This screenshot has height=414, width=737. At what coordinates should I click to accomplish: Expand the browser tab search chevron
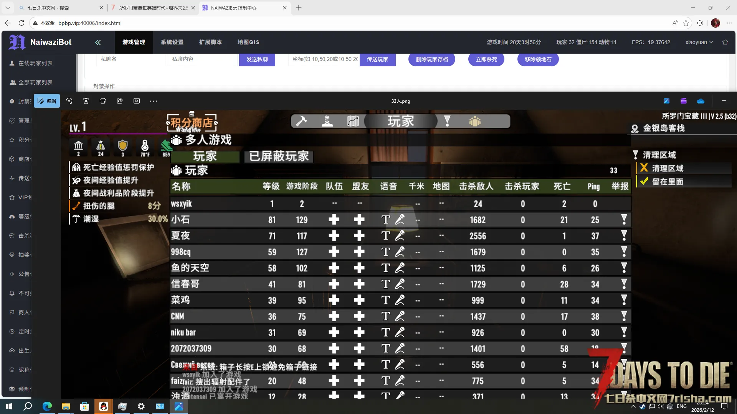pyautogui.click(x=8, y=8)
